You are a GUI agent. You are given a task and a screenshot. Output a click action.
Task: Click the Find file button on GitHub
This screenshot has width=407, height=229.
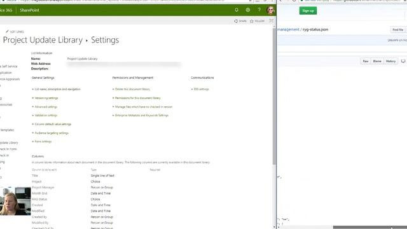click(x=397, y=30)
